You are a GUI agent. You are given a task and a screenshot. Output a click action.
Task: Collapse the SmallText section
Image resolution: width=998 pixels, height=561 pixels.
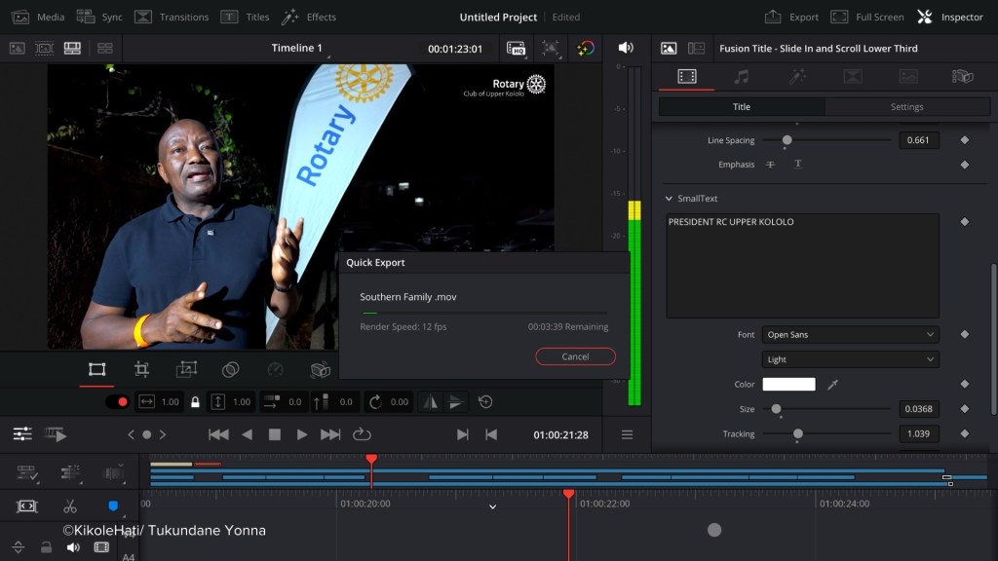pos(669,199)
